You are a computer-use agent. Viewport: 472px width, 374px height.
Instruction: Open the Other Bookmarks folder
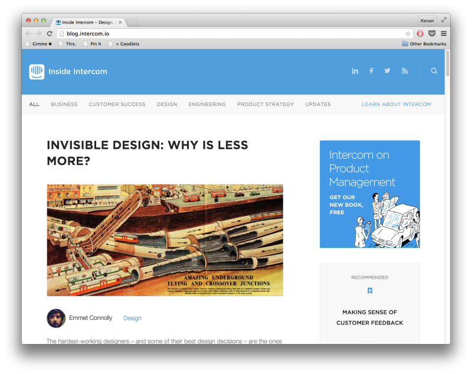click(424, 44)
